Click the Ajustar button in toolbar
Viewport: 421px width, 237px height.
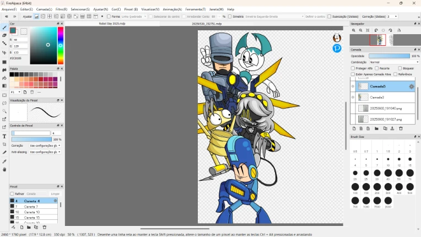coord(27,17)
